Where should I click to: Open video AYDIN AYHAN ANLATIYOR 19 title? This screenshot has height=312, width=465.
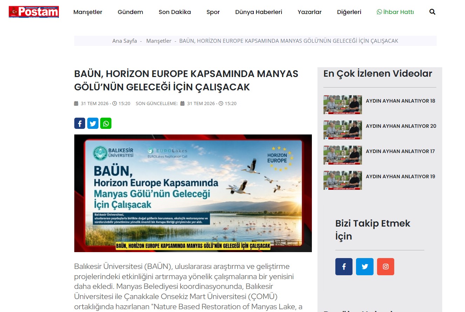pos(401,176)
